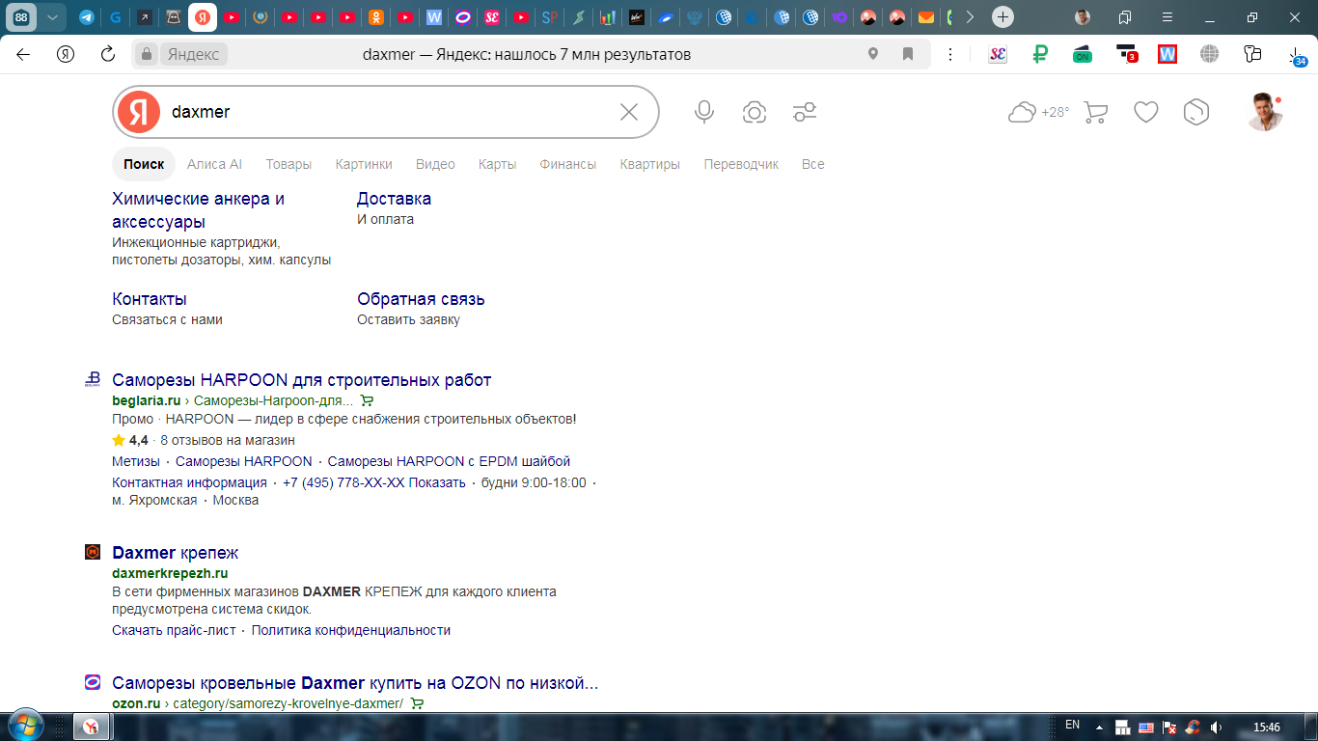Switch to the Товары tab
The width and height of the screenshot is (1318, 741).
pos(288,164)
